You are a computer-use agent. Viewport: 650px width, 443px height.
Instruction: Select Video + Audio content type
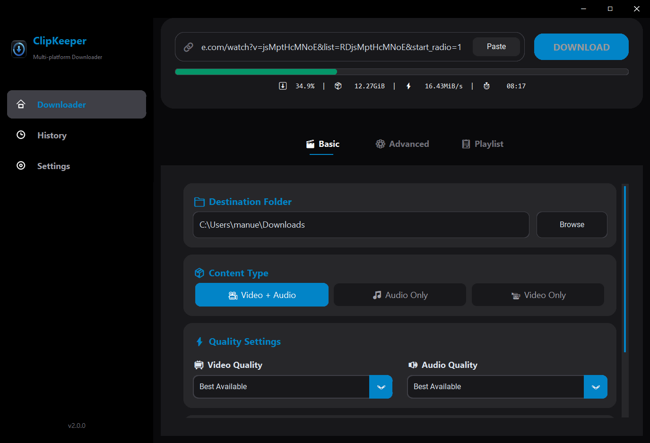(262, 295)
